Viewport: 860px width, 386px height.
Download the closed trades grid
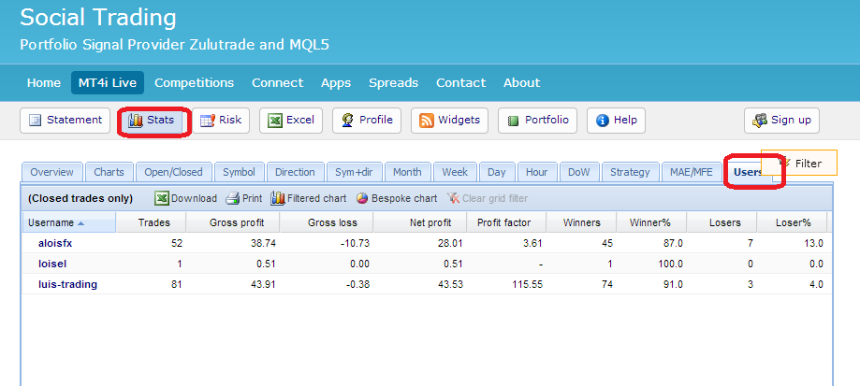[185, 198]
